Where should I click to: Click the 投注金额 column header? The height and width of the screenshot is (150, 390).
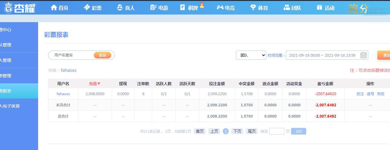[x=217, y=84]
